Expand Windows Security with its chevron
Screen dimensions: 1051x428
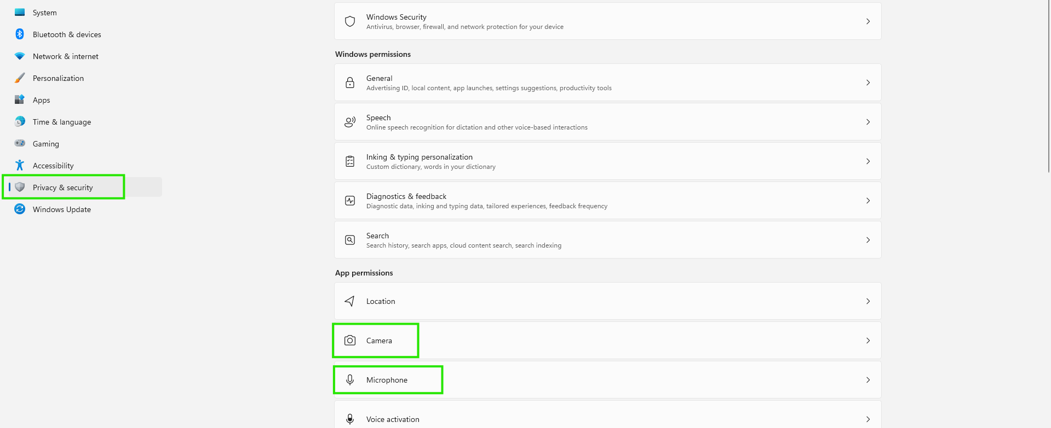tap(868, 21)
